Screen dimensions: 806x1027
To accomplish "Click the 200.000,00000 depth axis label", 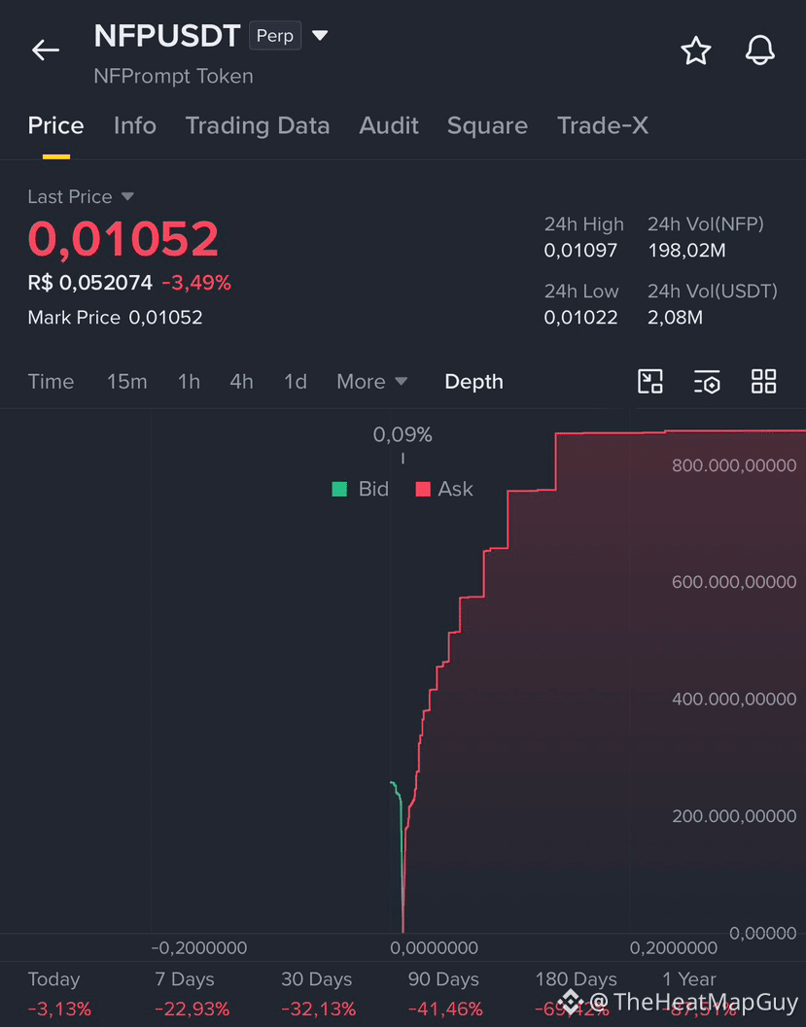I will (734, 816).
